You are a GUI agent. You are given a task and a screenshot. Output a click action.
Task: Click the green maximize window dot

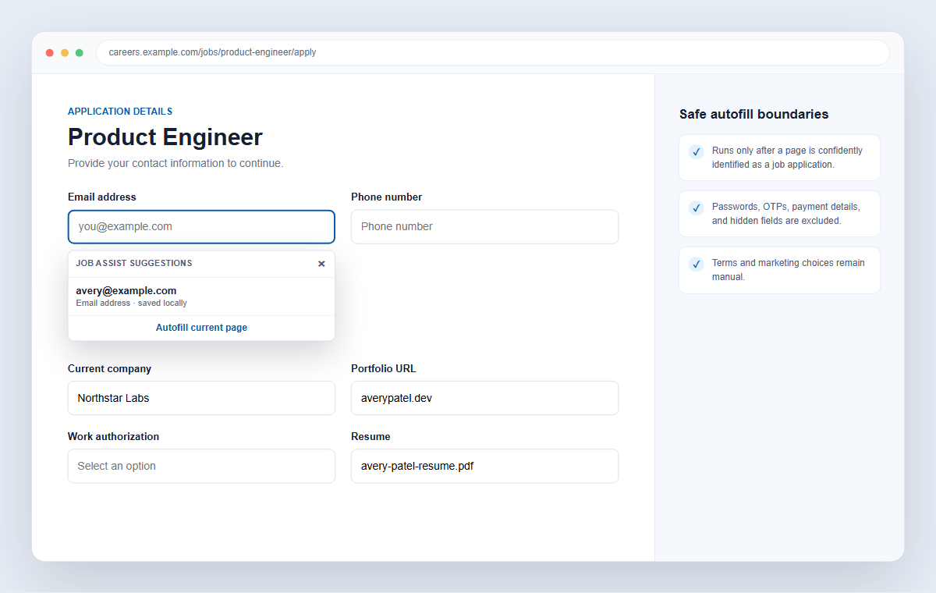pyautogui.click(x=80, y=53)
